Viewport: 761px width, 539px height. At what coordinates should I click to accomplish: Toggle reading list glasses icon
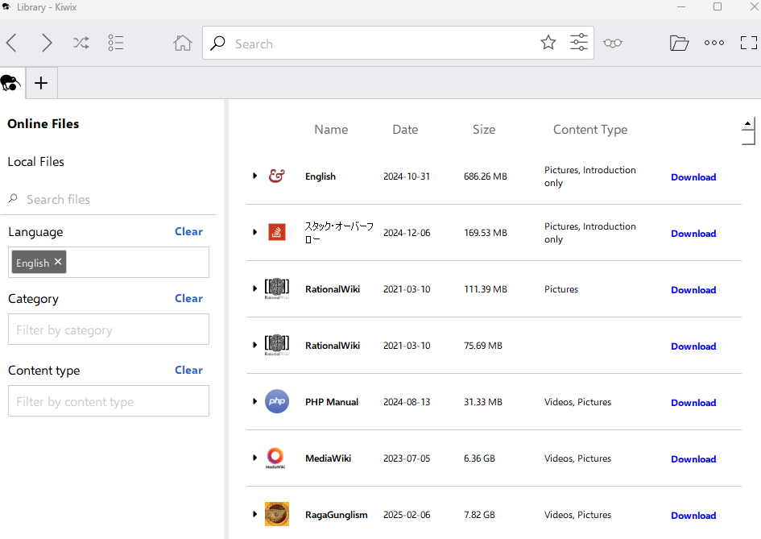(x=613, y=44)
